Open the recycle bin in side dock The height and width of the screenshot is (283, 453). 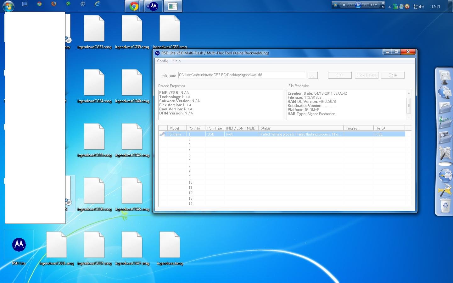point(445,206)
